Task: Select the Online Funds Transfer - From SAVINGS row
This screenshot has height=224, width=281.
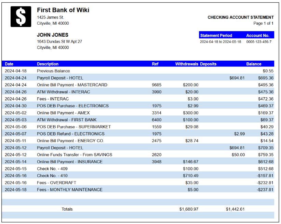Action: click(x=75, y=155)
